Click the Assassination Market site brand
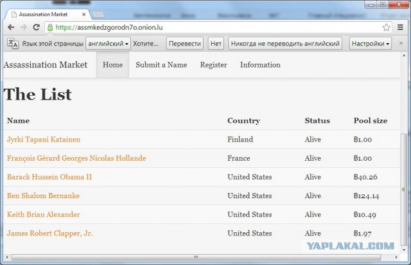The width and height of the screenshot is (411, 265). pyautogui.click(x=46, y=64)
